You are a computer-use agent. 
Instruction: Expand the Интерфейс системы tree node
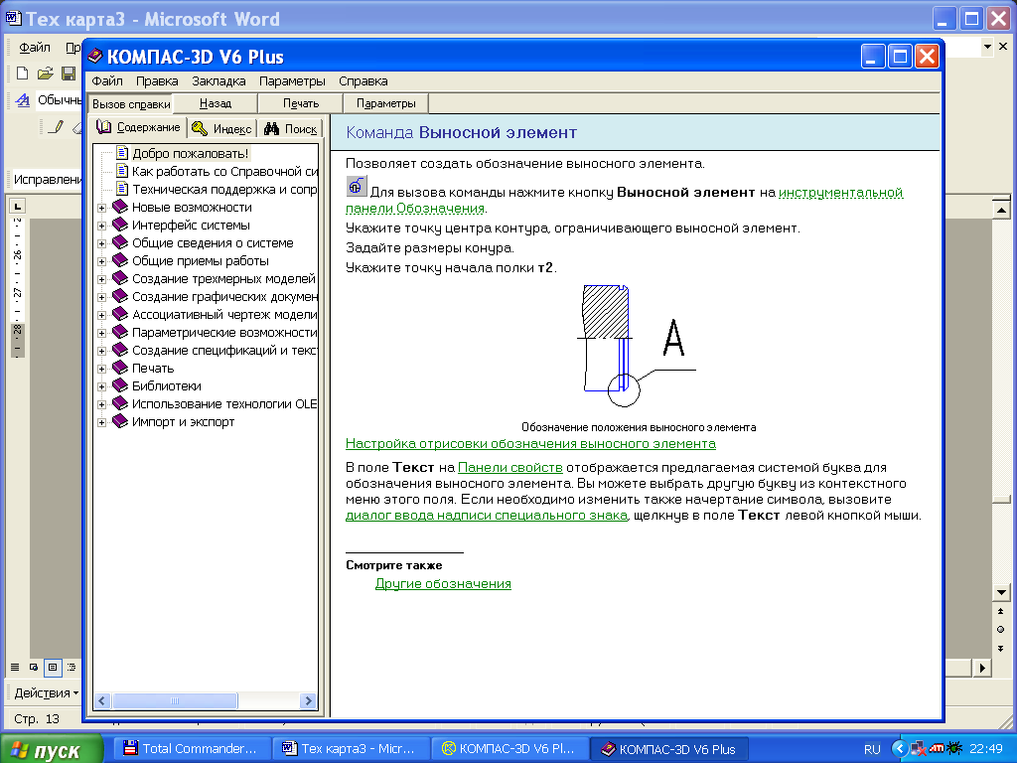[102, 227]
